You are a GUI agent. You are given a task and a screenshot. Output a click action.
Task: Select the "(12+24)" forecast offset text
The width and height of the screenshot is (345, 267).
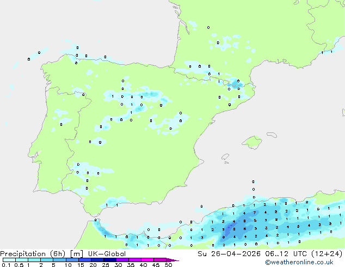pos(326,254)
